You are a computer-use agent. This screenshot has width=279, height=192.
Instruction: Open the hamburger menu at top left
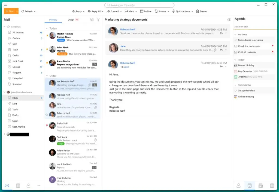click(5, 4)
